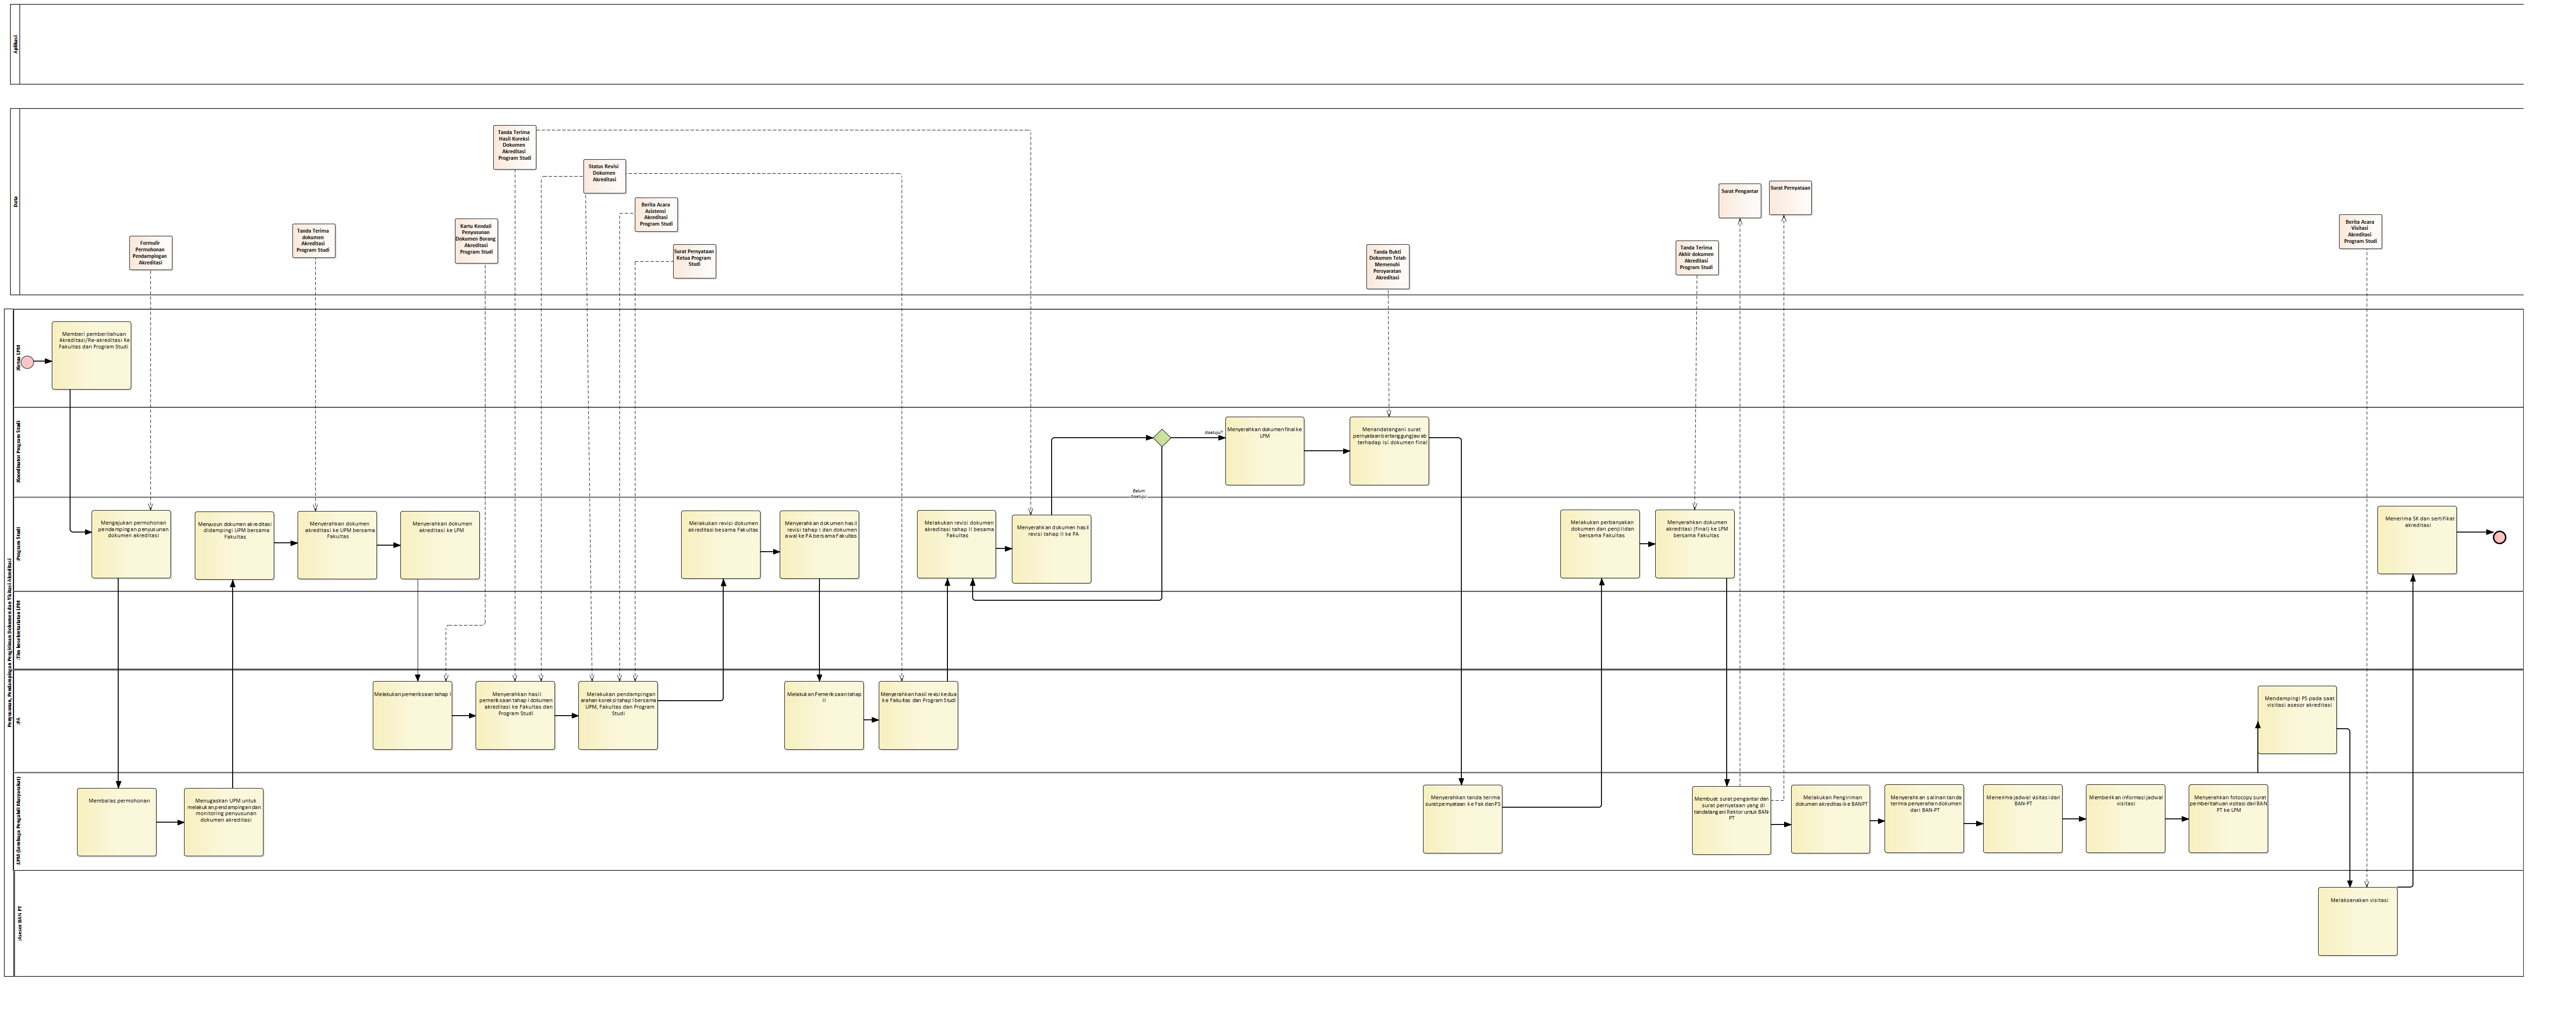
Task: Click the Tim kesekretariatan LPM lane header
Action: (18, 630)
